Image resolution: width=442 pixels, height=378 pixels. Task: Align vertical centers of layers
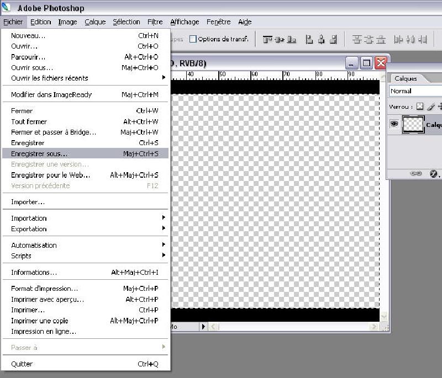coord(280,40)
